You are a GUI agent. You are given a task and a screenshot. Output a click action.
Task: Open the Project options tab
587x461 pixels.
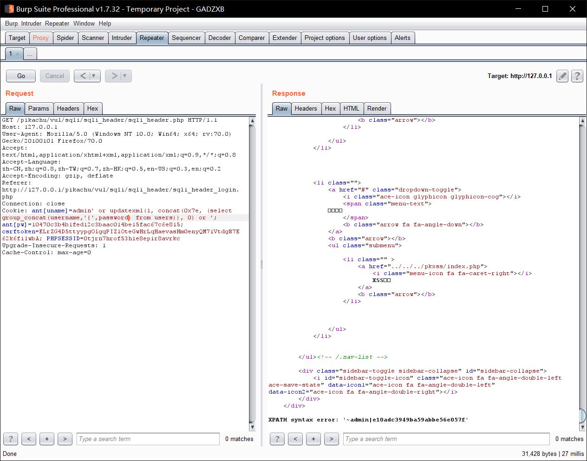click(325, 38)
